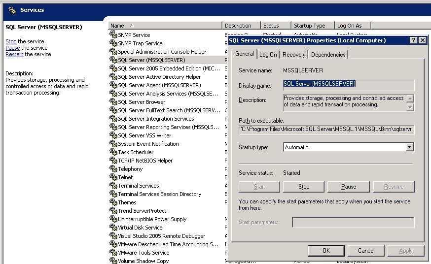The image size is (431, 264).
Task: Click the icon beside Virtual Disk Service
Action: (x=113, y=227)
